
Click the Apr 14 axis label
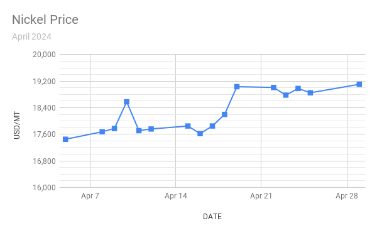pyautogui.click(x=175, y=196)
